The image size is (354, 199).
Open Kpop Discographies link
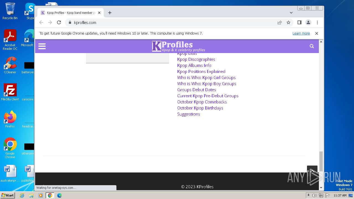[x=196, y=59]
